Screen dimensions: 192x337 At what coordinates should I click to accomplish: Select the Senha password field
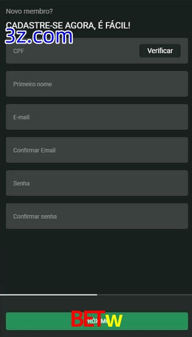[x=97, y=183]
